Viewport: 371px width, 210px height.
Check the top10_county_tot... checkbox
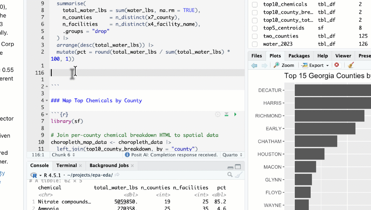pos(255,20)
